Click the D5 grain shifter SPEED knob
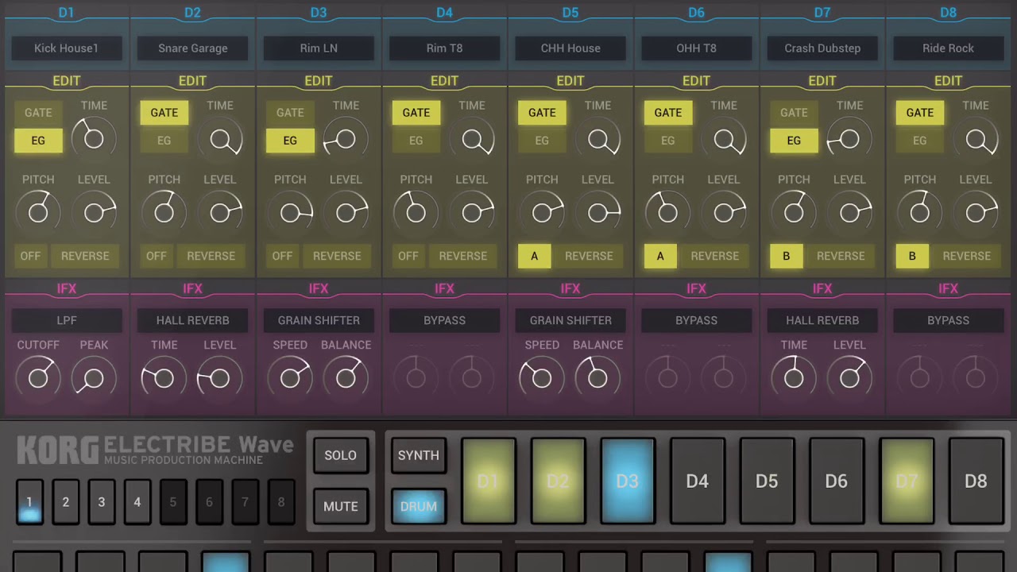The image size is (1017, 572). point(542,378)
